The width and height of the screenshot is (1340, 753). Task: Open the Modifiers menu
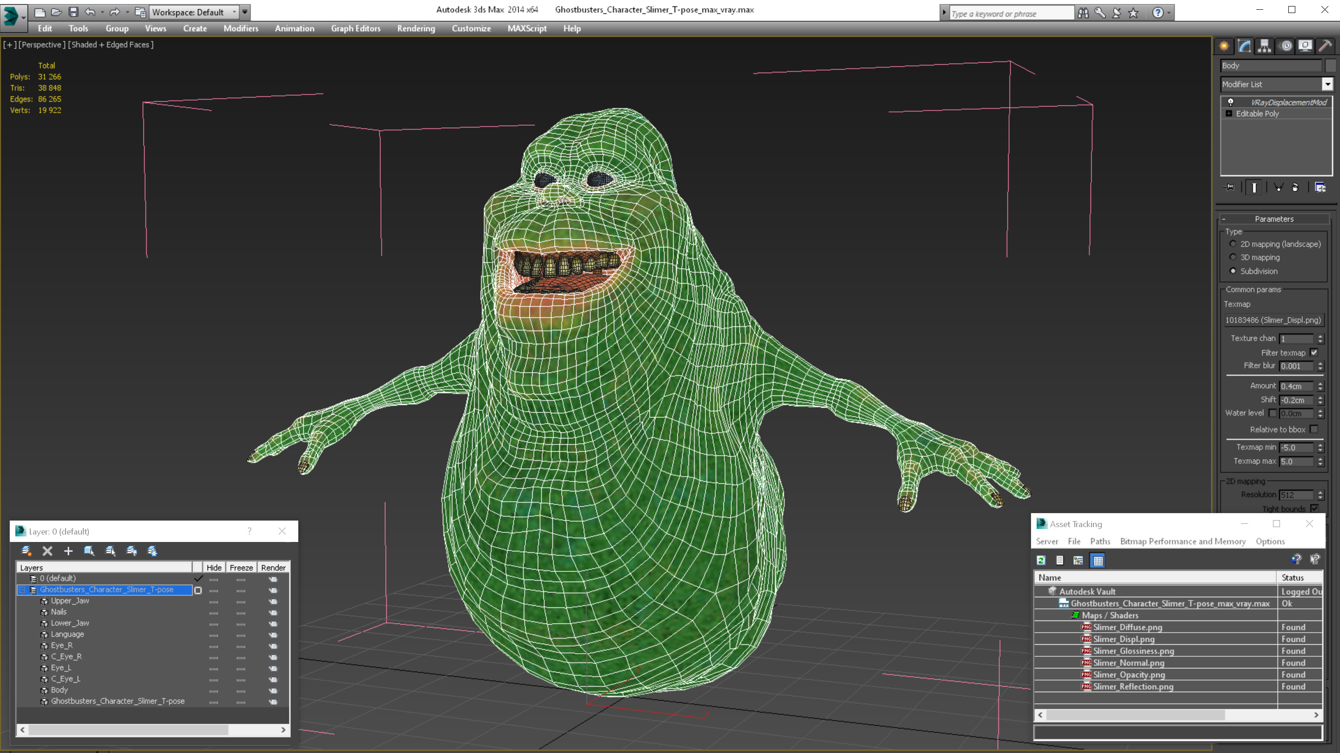[x=241, y=28]
